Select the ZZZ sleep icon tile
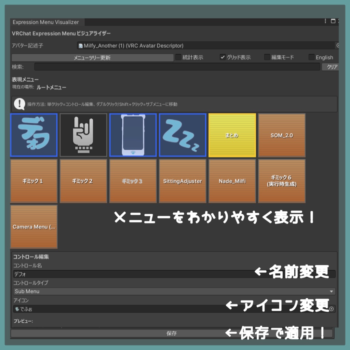Viewport: 350px width, 350px height. (183, 135)
